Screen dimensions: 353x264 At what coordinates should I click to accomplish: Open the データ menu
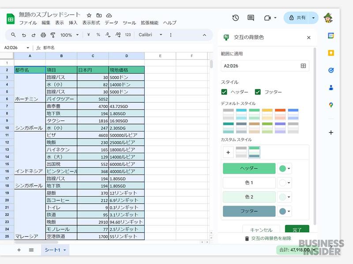(111, 23)
